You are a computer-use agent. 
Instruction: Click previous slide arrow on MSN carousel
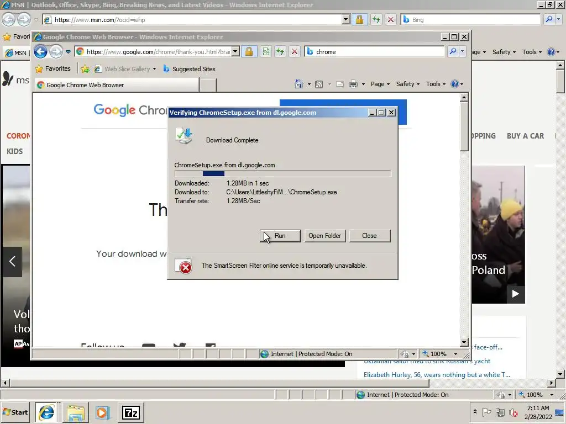tap(12, 261)
